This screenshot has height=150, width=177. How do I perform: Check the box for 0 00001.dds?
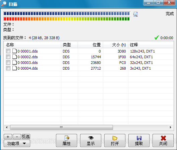[8, 51]
